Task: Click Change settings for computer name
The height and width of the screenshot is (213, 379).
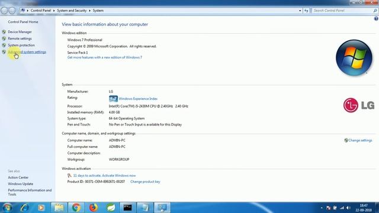Action: 360,140
